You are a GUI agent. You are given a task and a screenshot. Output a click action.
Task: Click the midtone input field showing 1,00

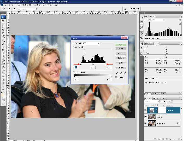[x=92, y=68]
